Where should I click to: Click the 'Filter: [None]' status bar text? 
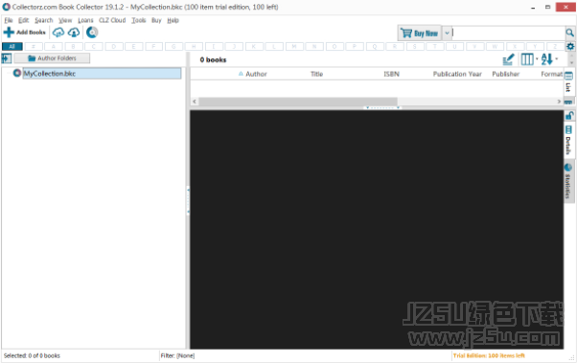click(177, 355)
